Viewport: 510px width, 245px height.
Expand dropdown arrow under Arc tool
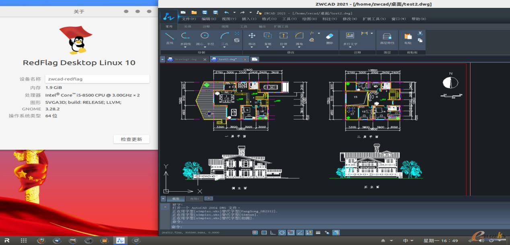pyautogui.click(x=224, y=47)
